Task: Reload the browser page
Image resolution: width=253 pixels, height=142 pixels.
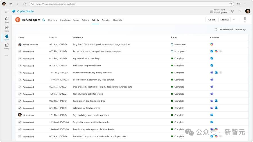Action: pos(25,4)
